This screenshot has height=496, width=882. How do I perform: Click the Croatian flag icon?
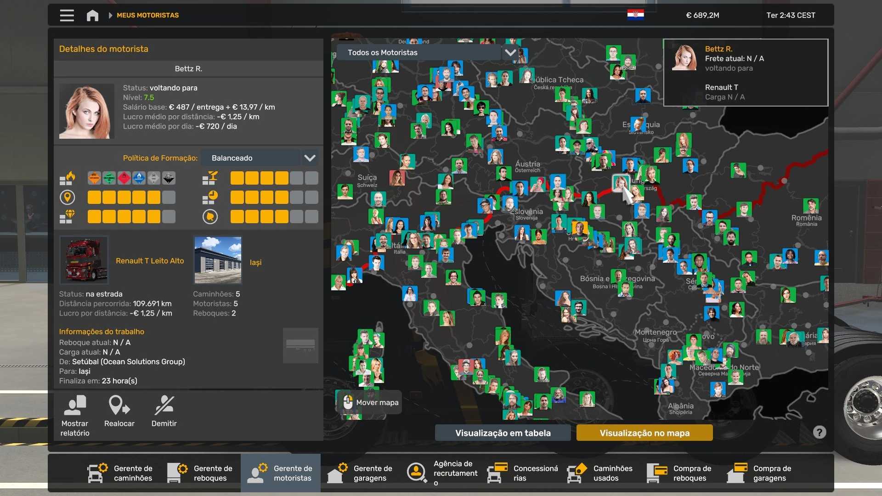tap(635, 15)
